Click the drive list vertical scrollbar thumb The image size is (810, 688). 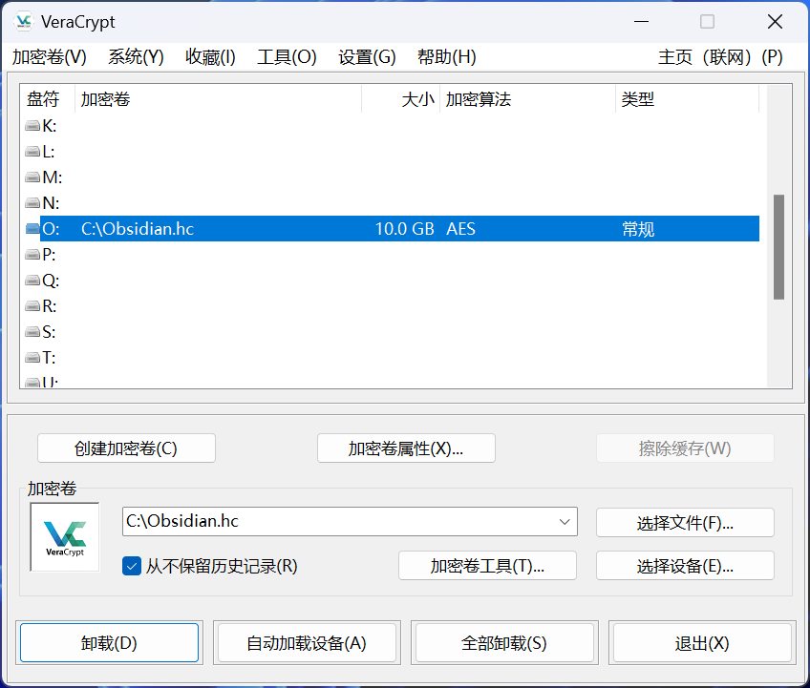pos(778,246)
